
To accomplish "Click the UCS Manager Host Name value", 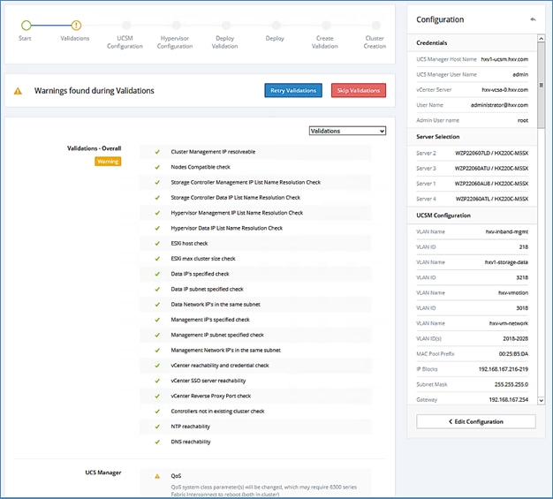I will [504, 59].
